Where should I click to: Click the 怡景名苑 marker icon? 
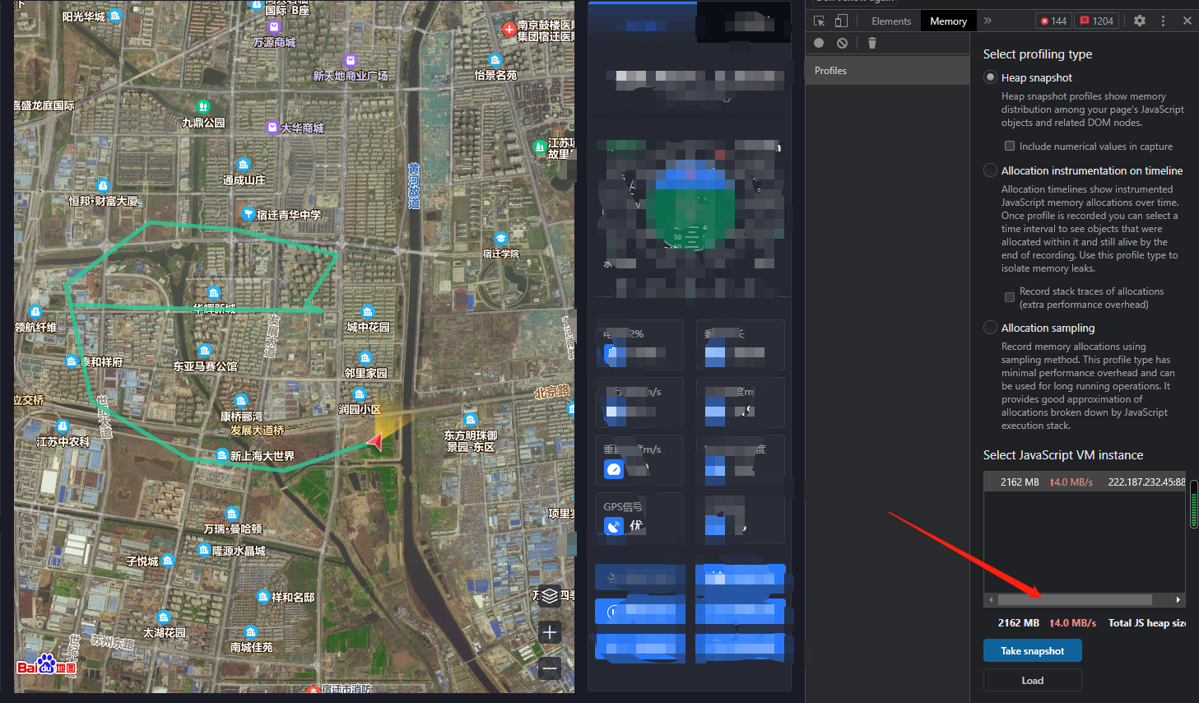tap(495, 60)
